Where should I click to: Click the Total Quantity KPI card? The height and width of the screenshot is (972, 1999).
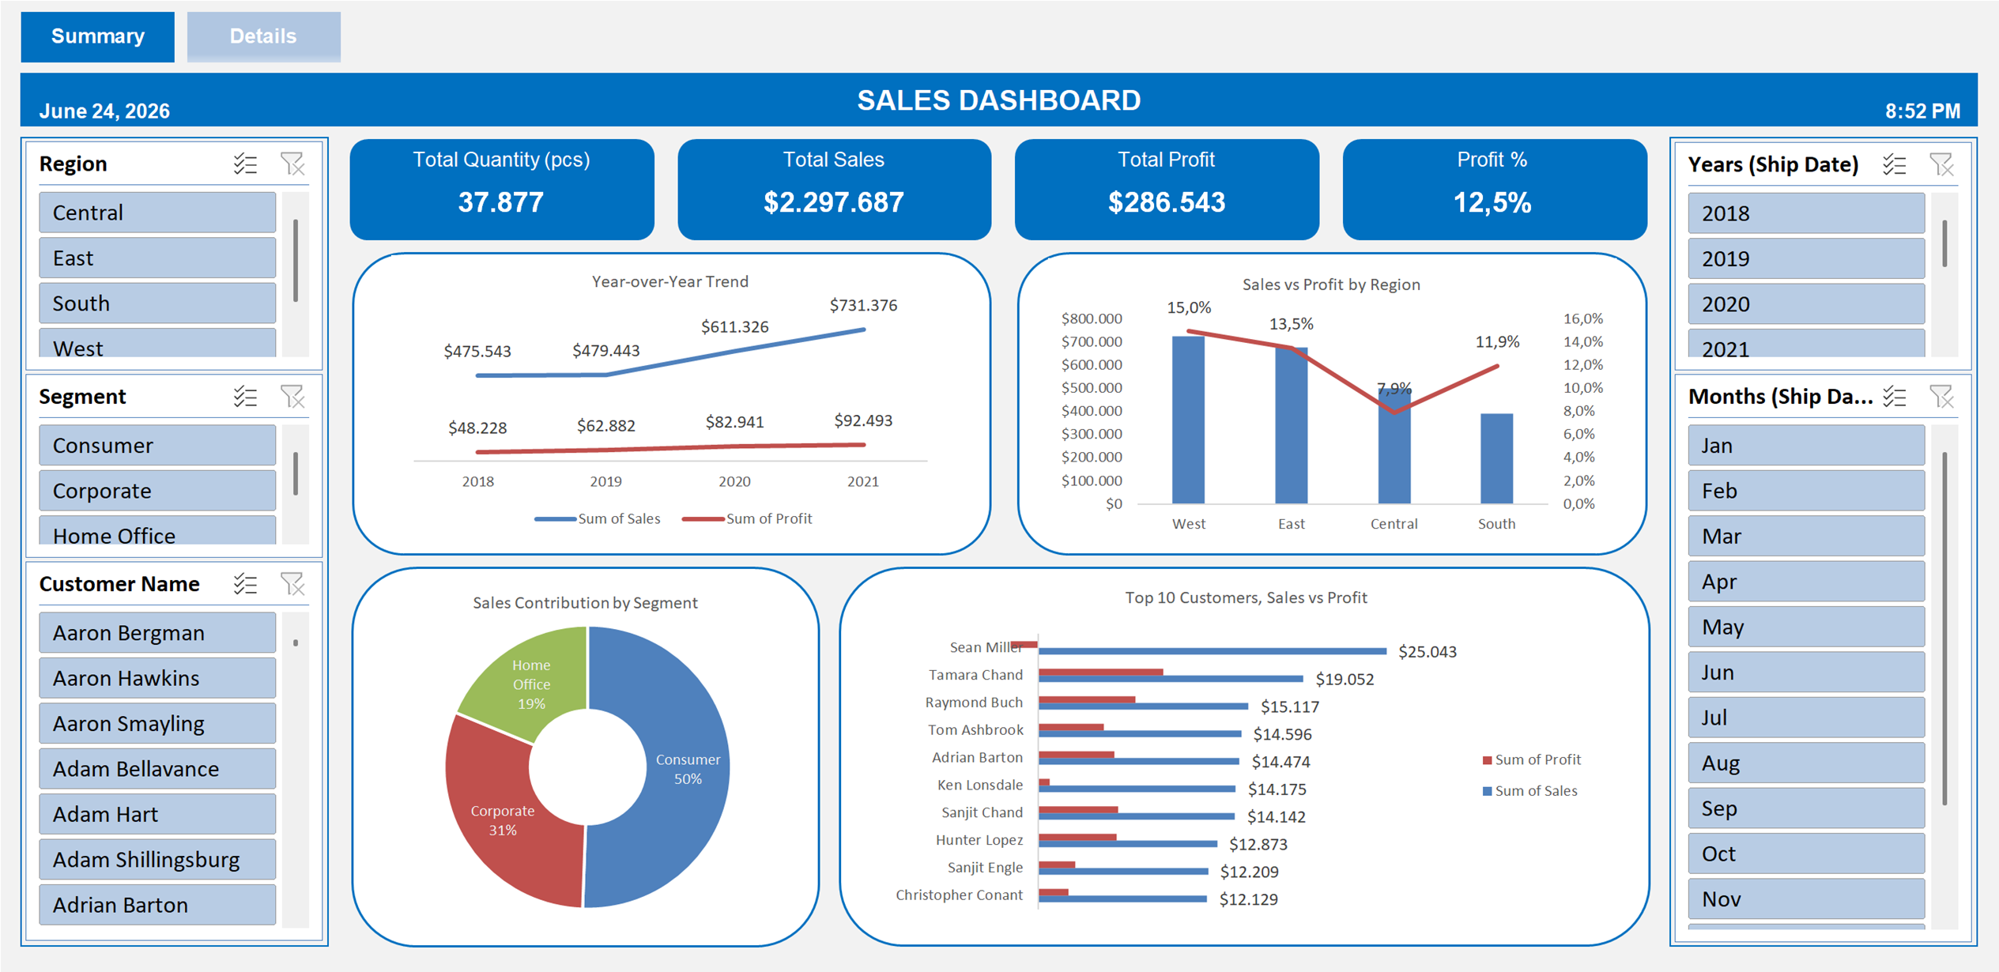pyautogui.click(x=502, y=190)
